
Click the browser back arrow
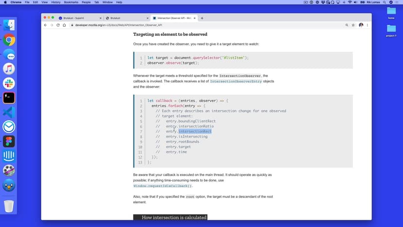(46, 25)
